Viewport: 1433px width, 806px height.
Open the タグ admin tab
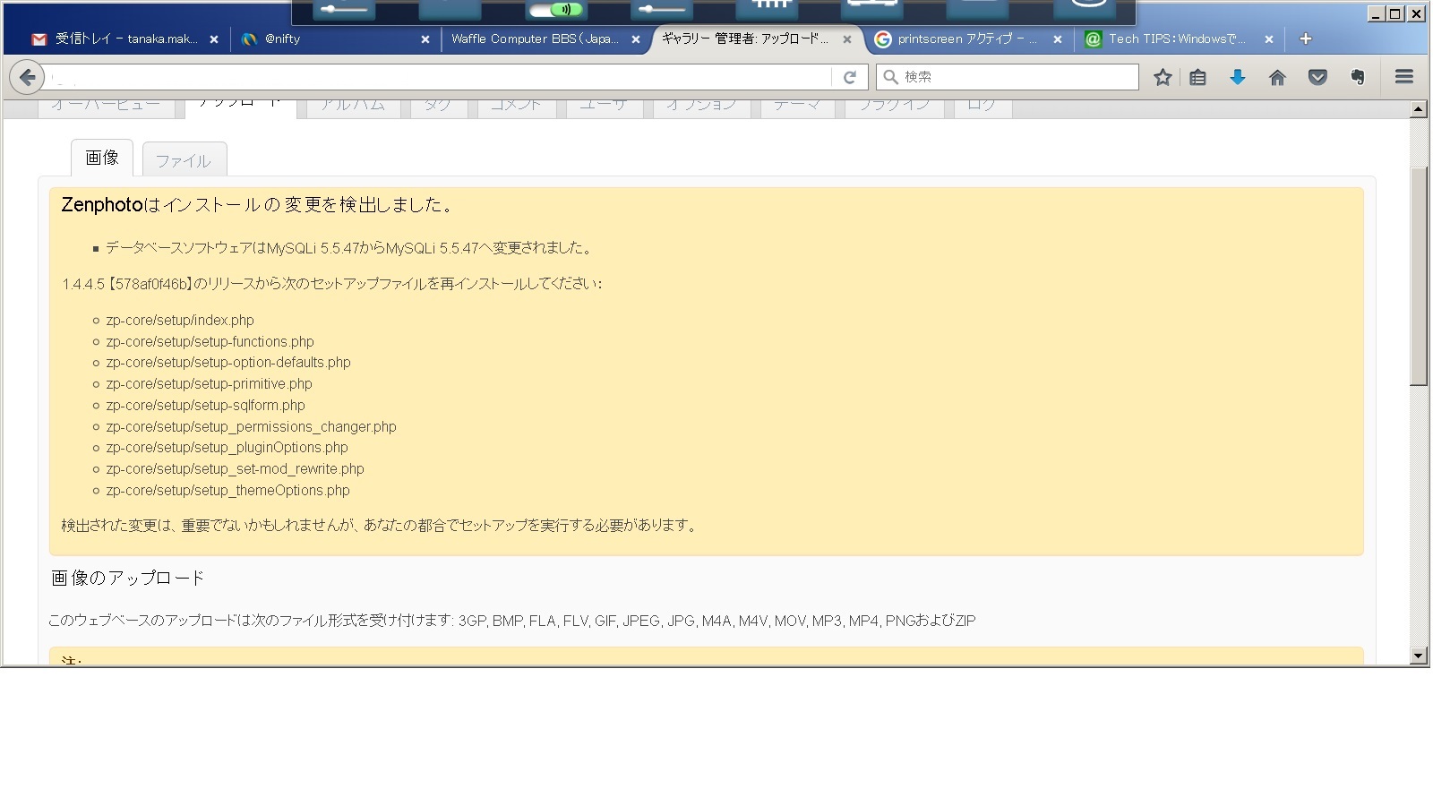[x=437, y=107]
